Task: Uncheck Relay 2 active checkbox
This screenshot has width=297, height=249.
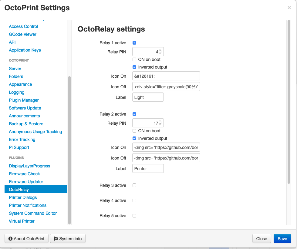Action: tap(134, 114)
